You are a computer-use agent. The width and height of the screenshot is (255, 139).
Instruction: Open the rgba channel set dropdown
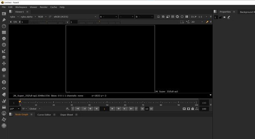pyautogui.click(x=14, y=17)
